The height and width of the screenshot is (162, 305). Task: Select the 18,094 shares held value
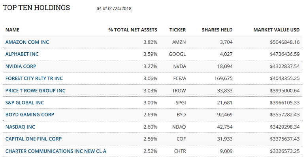click(225, 66)
